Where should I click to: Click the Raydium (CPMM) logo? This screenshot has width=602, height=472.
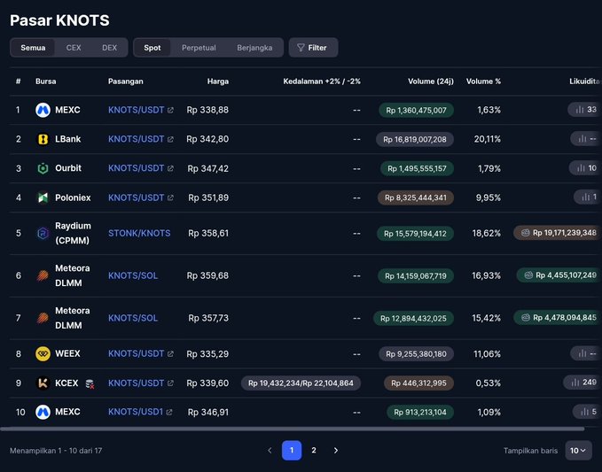point(43,233)
